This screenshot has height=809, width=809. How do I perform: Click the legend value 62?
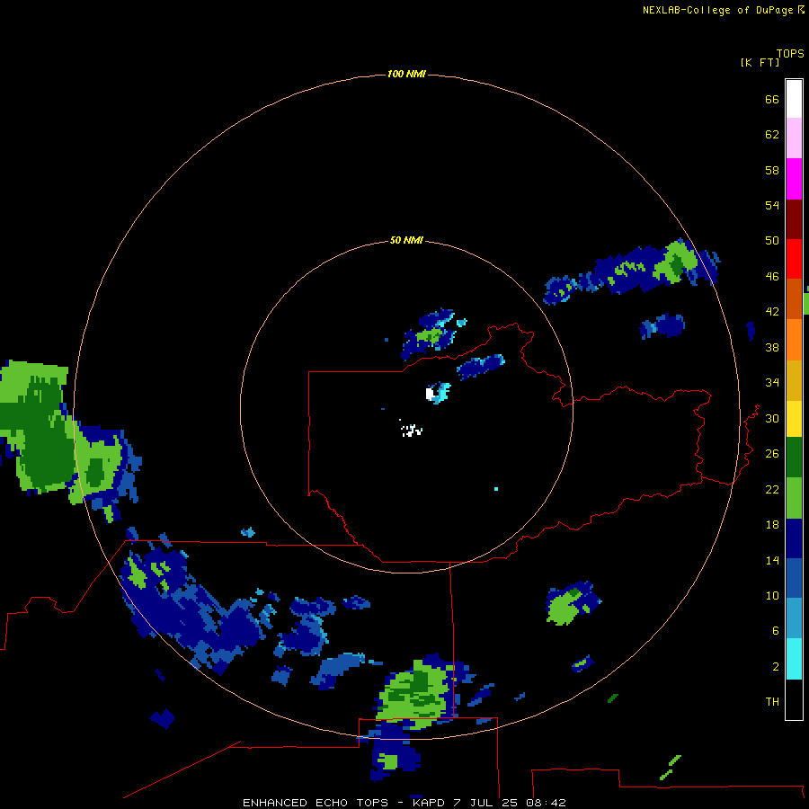tap(772, 135)
